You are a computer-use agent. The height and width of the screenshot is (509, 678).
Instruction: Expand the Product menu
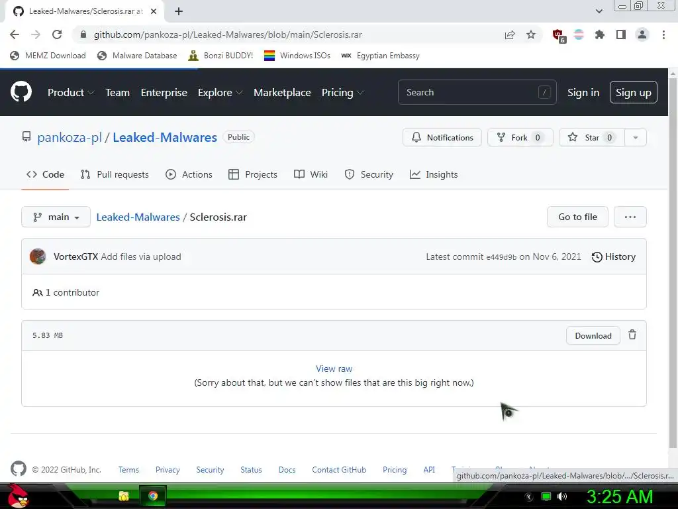70,93
